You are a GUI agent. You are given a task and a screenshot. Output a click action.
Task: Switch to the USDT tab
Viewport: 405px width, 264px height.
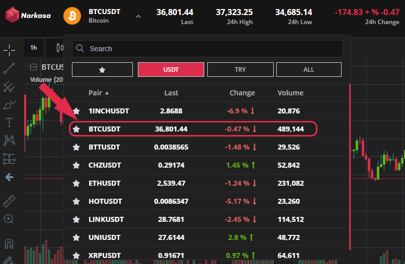point(171,70)
